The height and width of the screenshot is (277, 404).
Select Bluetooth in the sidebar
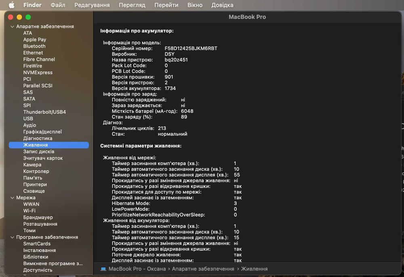point(34,46)
